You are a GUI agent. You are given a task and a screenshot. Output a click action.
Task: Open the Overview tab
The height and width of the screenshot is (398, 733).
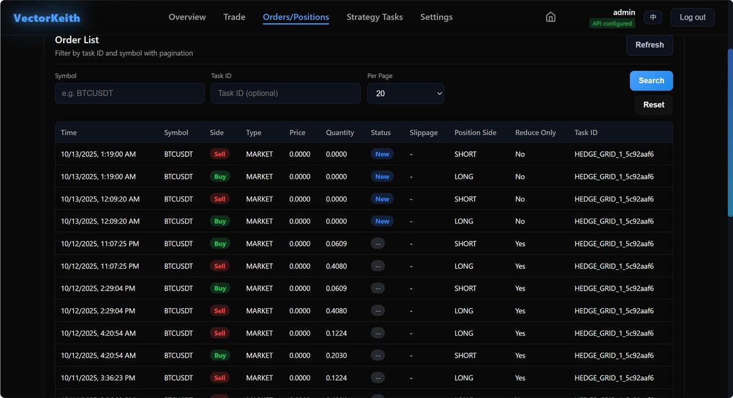(187, 17)
